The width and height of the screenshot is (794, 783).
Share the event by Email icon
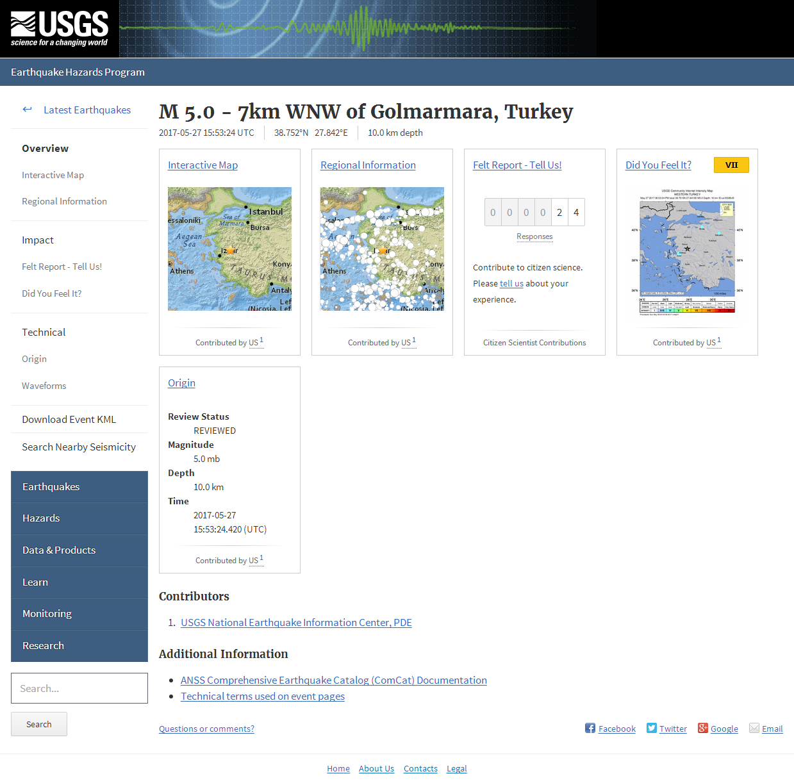click(x=754, y=729)
